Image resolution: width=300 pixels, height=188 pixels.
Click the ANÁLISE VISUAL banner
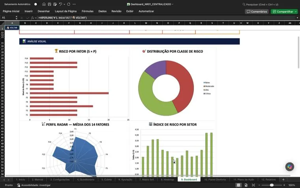[129, 41]
